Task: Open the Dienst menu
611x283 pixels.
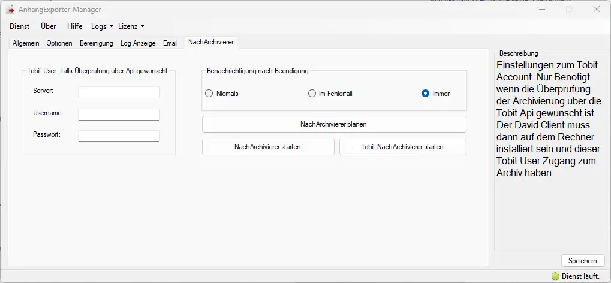Action: tap(19, 26)
